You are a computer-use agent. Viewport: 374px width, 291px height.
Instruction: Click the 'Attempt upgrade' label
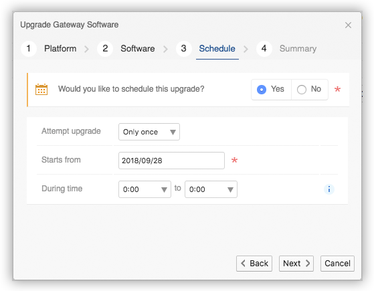71,131
